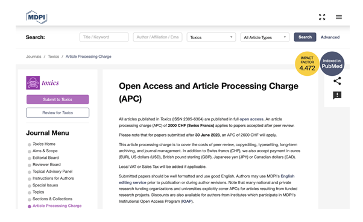
Task: Click the Review for Toxics button
Action: pos(58,113)
